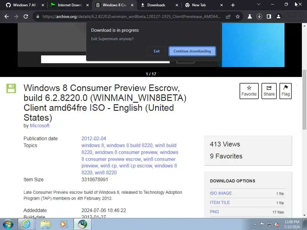
Task: Click the item title heading text
Action: tap(105, 103)
